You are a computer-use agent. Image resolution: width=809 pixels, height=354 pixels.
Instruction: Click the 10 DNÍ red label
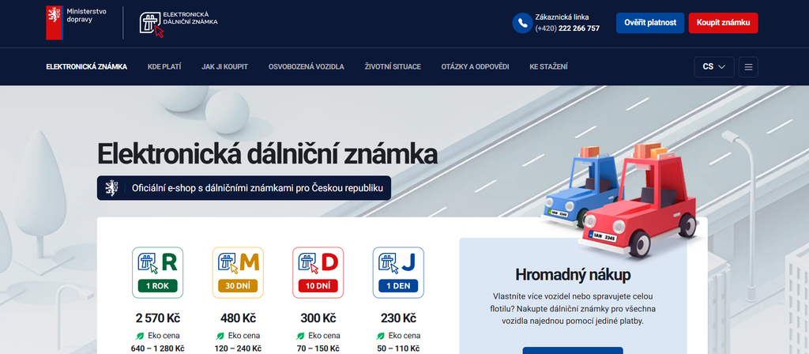click(x=318, y=286)
